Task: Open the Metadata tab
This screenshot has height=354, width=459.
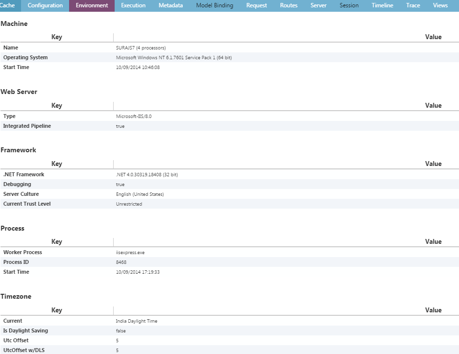Action: click(x=170, y=5)
